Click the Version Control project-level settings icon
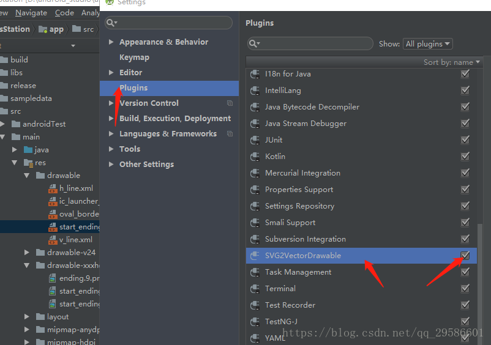Image resolution: width=491 pixels, height=345 pixels. pos(230,103)
